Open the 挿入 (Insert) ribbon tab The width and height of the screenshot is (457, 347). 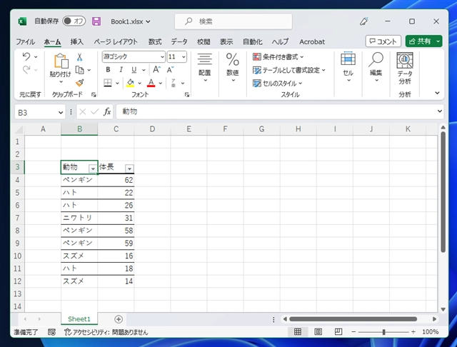(x=77, y=41)
